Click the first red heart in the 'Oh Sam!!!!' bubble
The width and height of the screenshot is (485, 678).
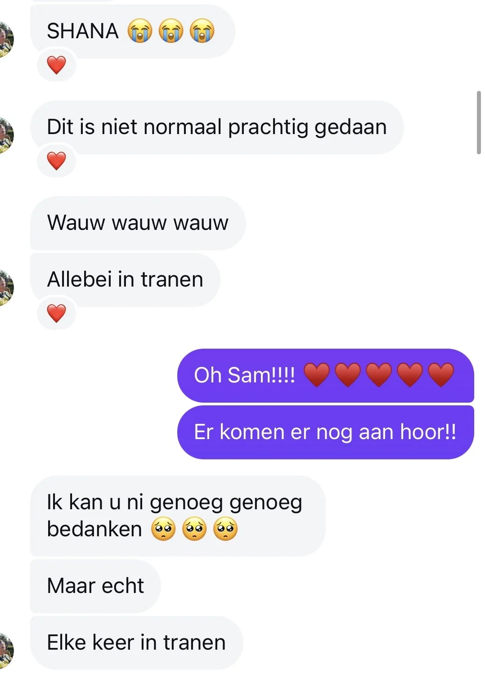point(317,375)
